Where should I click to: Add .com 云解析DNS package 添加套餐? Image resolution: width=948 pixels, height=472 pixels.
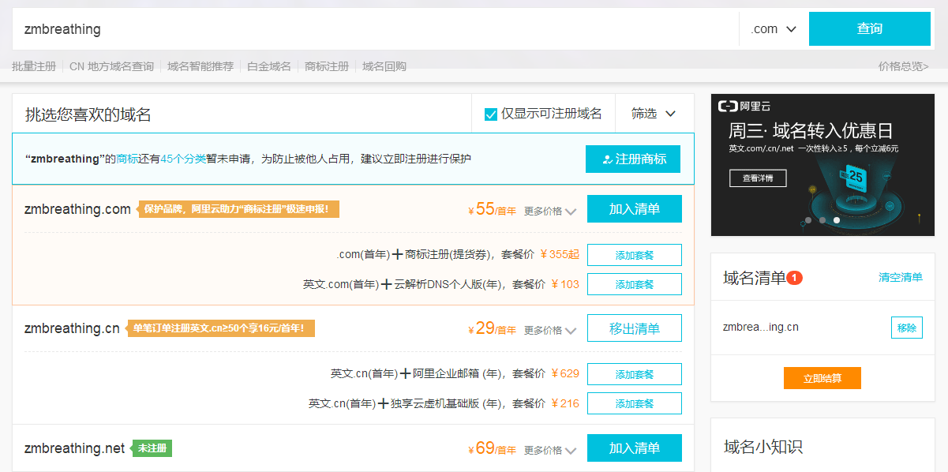tap(635, 284)
